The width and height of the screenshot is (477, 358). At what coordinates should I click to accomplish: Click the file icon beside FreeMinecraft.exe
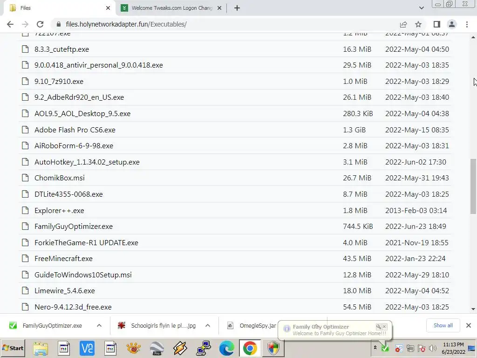pyautogui.click(x=25, y=258)
